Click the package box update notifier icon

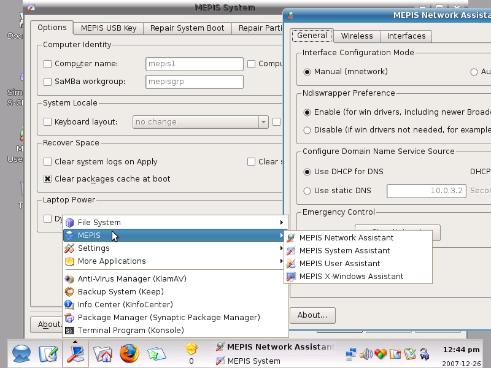[191, 348]
